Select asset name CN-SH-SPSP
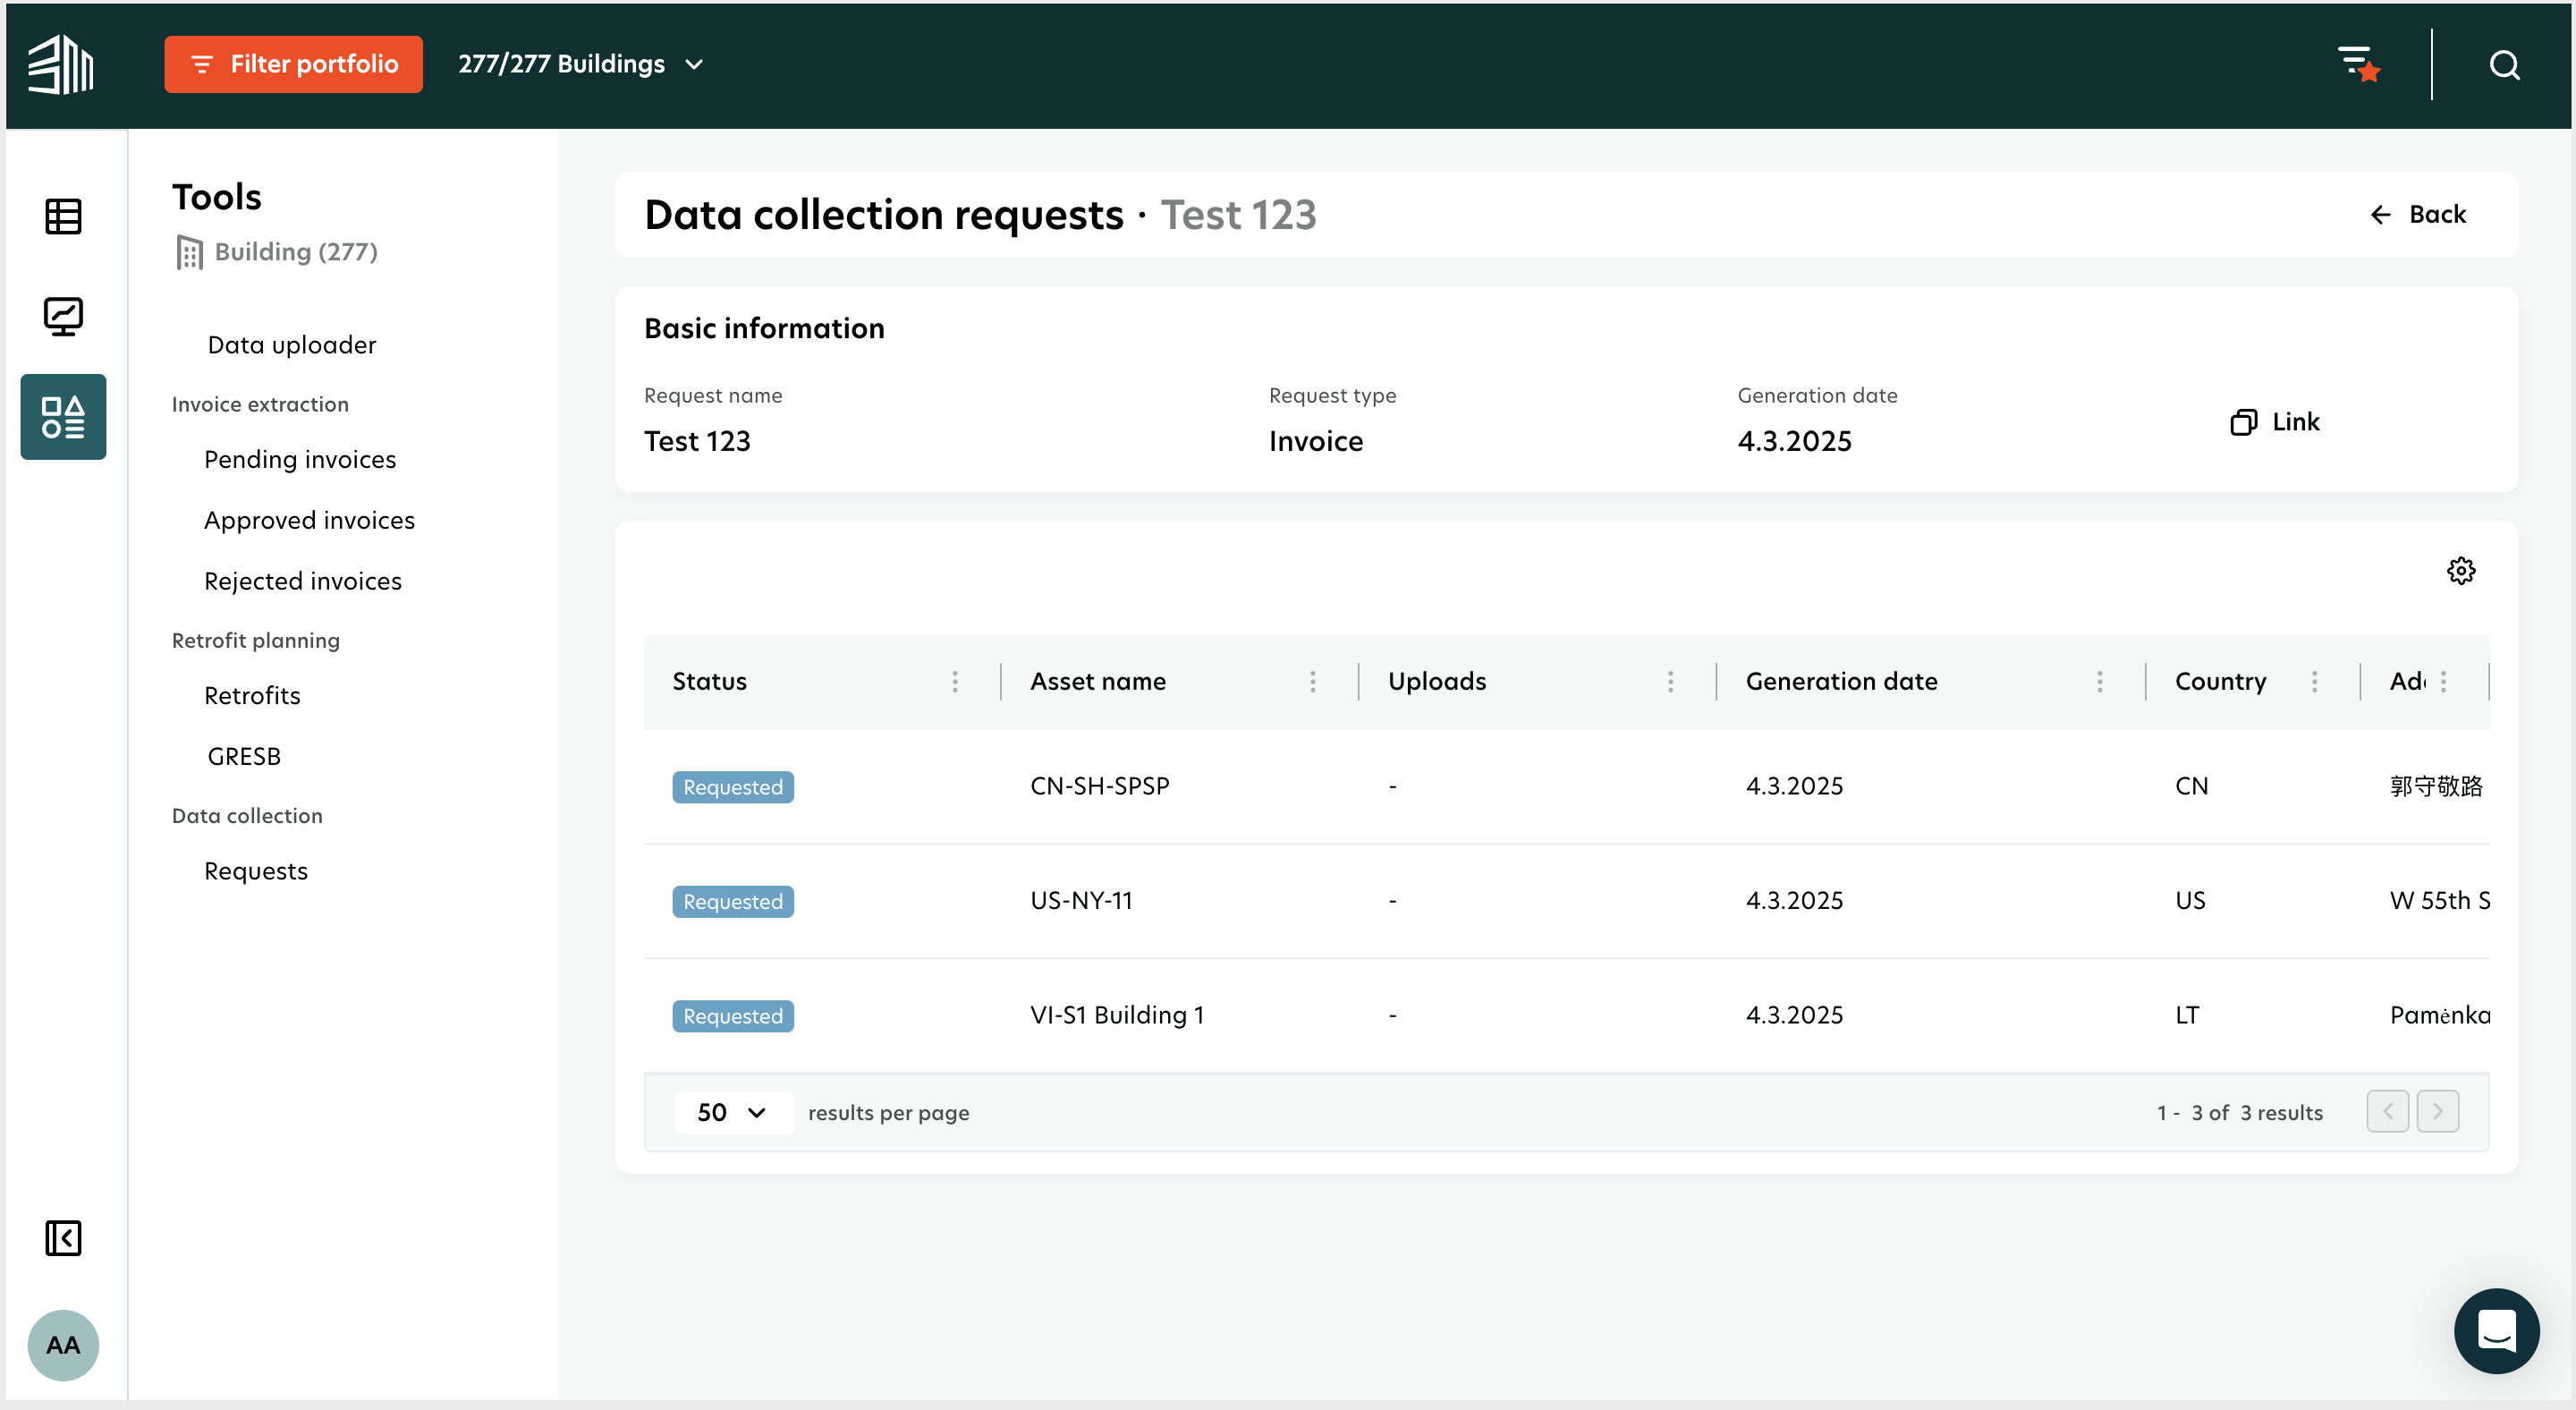 click(x=1099, y=786)
